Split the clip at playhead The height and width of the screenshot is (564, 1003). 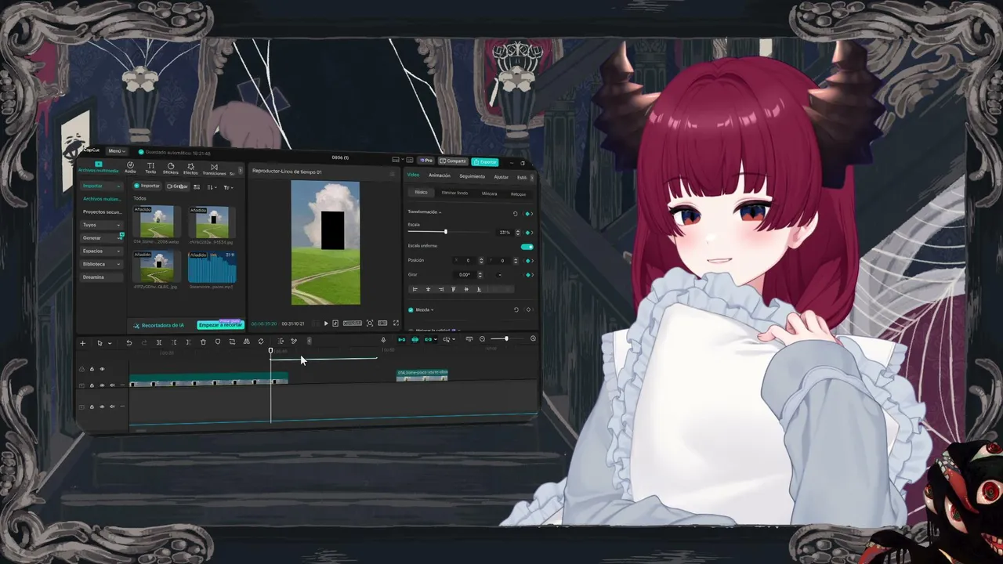click(x=159, y=342)
